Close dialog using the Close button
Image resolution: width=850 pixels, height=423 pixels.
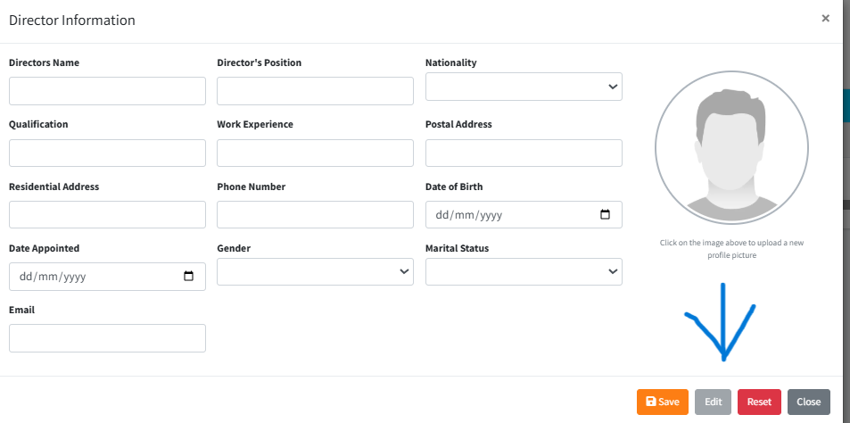click(808, 402)
